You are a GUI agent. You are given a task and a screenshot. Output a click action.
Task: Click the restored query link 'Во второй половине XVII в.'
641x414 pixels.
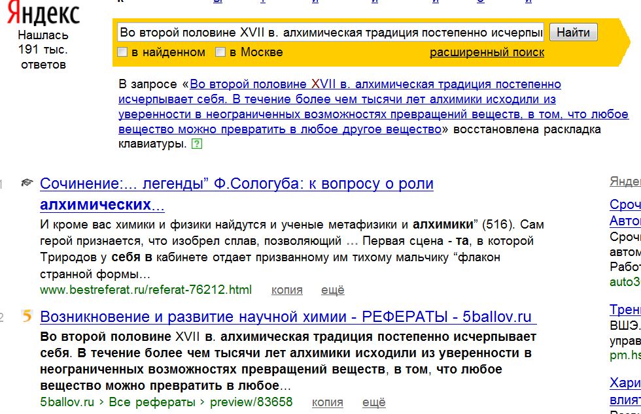click(x=373, y=106)
